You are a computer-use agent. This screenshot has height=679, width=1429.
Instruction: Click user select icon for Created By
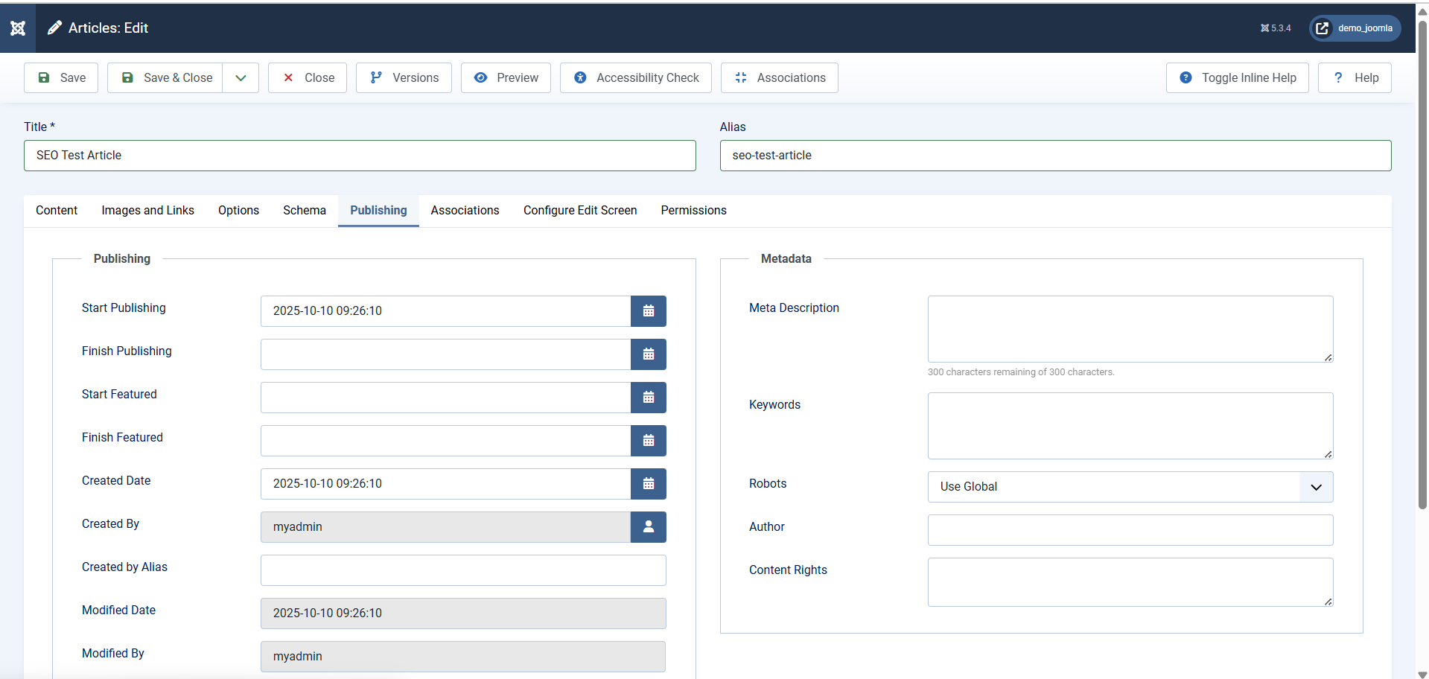[x=648, y=527]
